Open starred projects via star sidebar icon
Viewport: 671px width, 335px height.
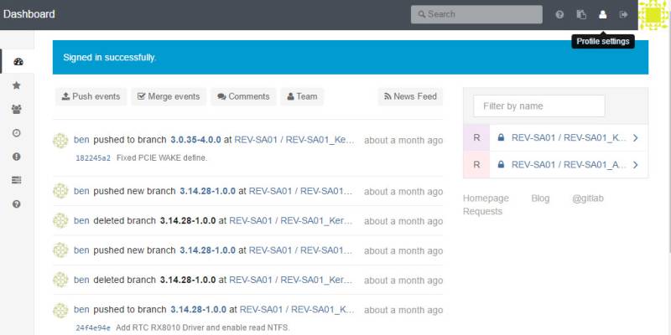tap(17, 85)
